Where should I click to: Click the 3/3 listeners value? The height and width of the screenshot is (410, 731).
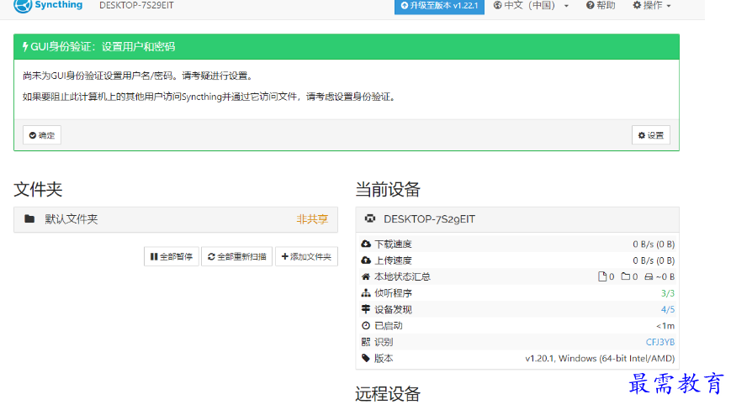coord(668,293)
